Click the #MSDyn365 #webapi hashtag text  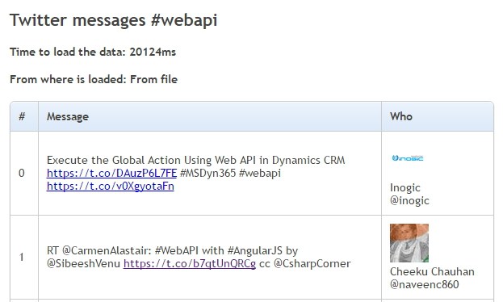point(230,174)
